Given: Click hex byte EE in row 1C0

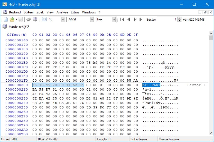Looking at the screenshot, I should (48, 67).
